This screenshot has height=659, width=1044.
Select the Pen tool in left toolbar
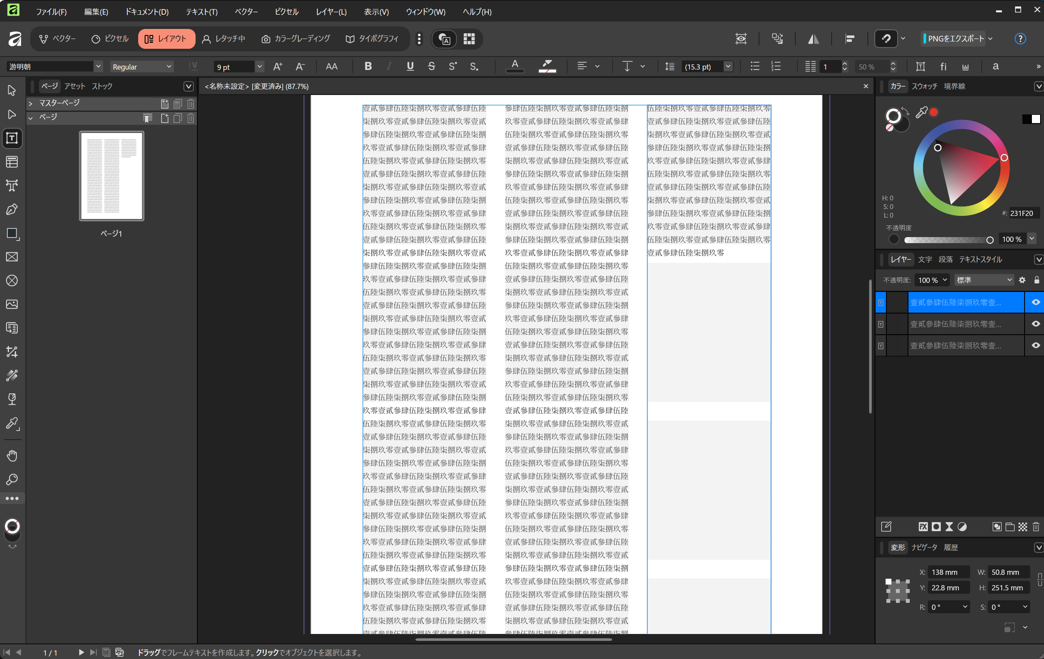(x=12, y=209)
